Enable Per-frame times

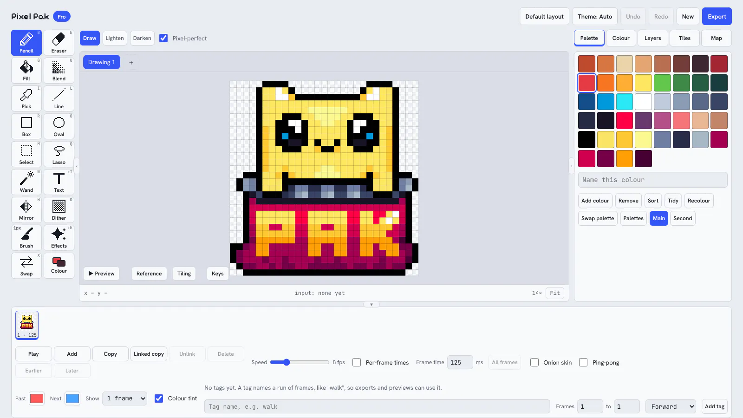tap(357, 362)
